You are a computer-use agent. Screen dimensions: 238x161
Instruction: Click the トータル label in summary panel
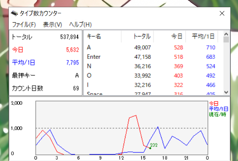click(x=22, y=37)
